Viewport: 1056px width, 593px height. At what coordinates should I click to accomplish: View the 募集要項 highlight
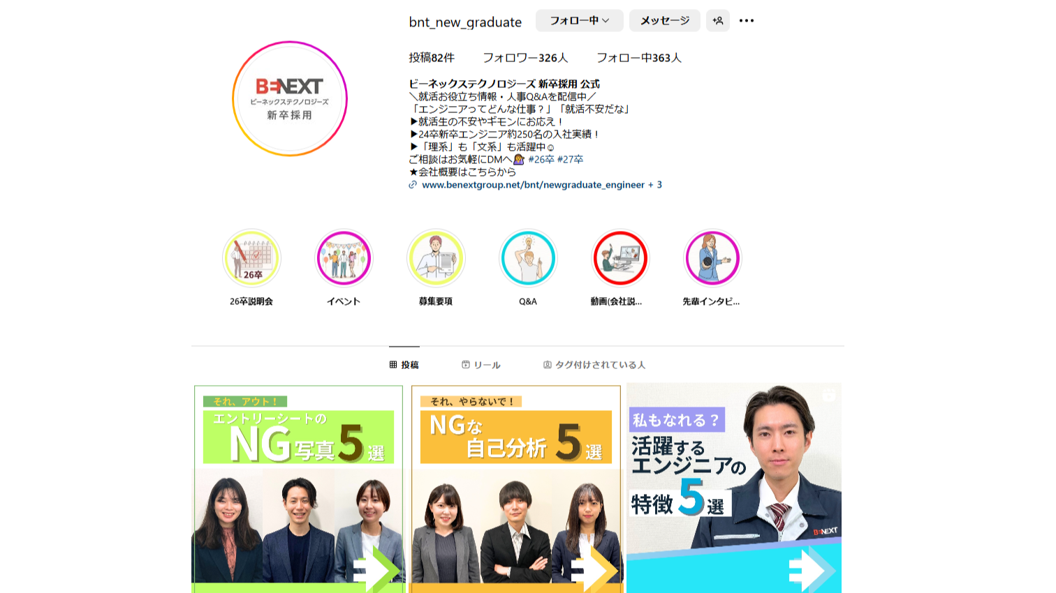click(436, 258)
